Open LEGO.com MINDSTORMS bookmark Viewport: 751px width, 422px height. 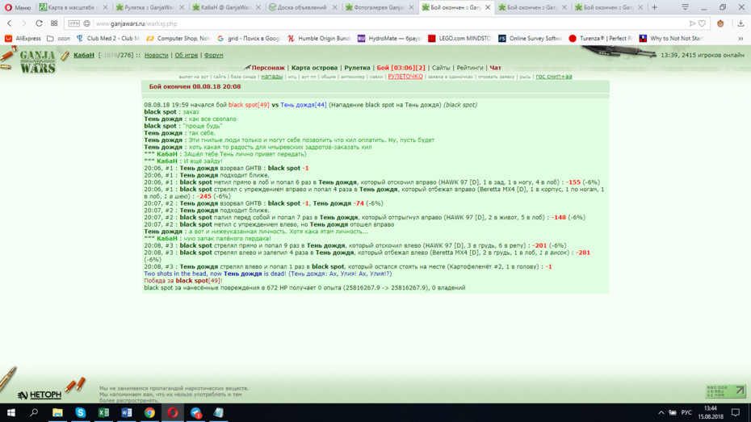pyautogui.click(x=459, y=38)
